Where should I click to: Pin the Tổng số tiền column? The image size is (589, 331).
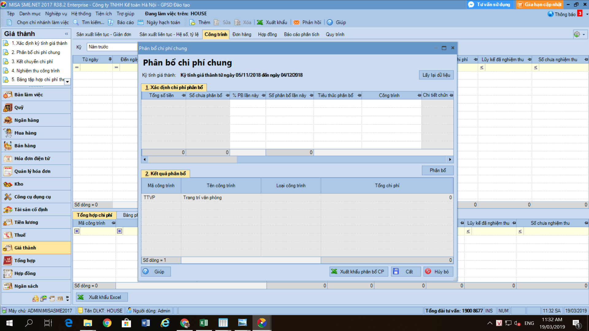pos(183,96)
